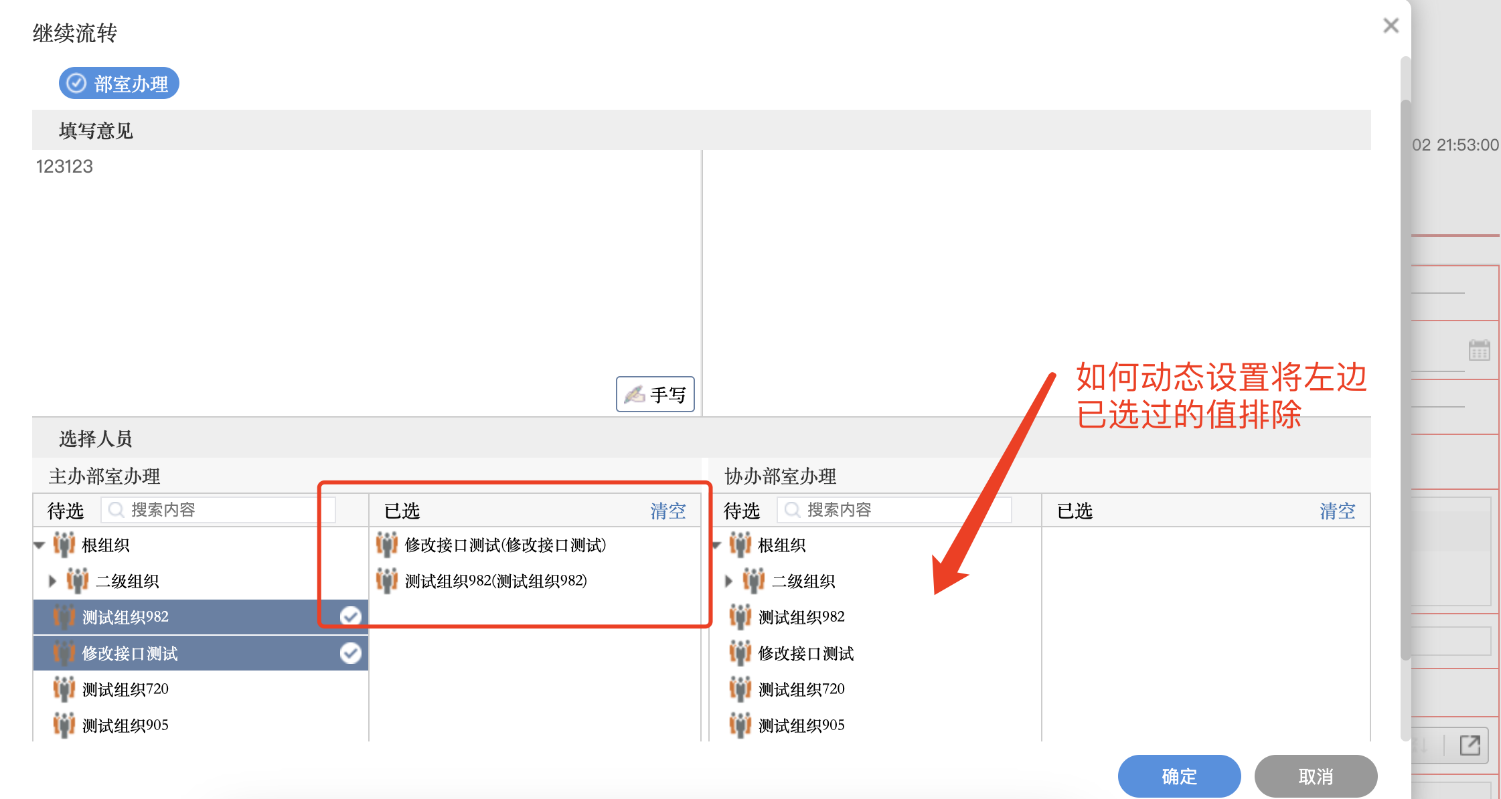Uncheck 修改接口测试 in 主办 pending list
1501x799 pixels.
click(x=350, y=652)
